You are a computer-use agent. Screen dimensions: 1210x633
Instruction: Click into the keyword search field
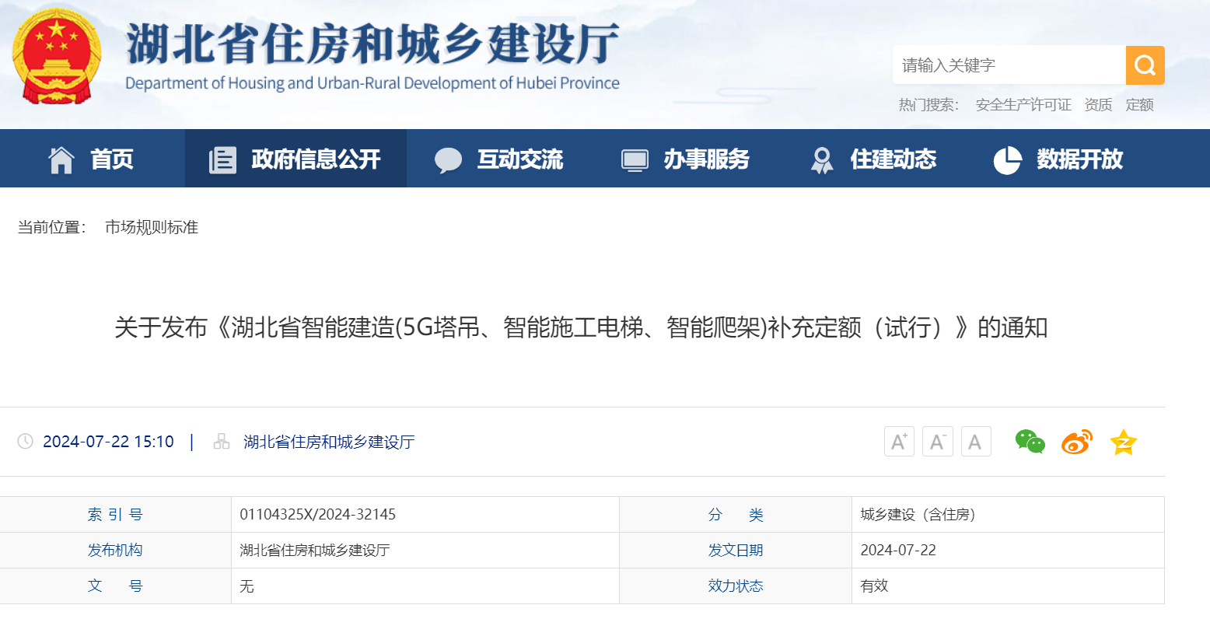[x=1008, y=65]
